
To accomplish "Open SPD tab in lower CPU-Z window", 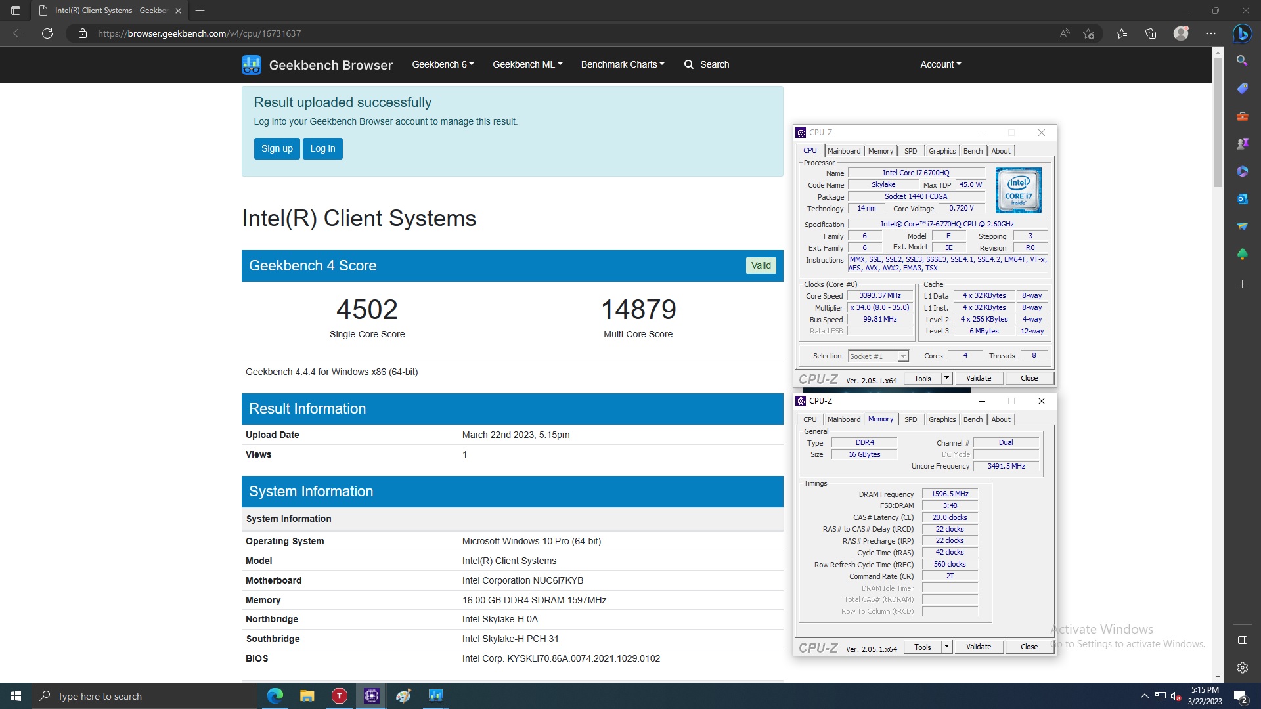I will (x=910, y=419).
